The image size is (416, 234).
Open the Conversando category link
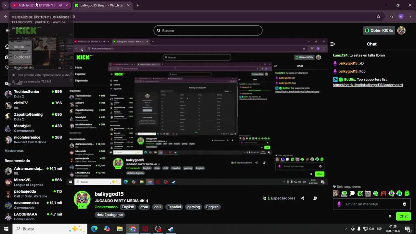tap(106, 207)
